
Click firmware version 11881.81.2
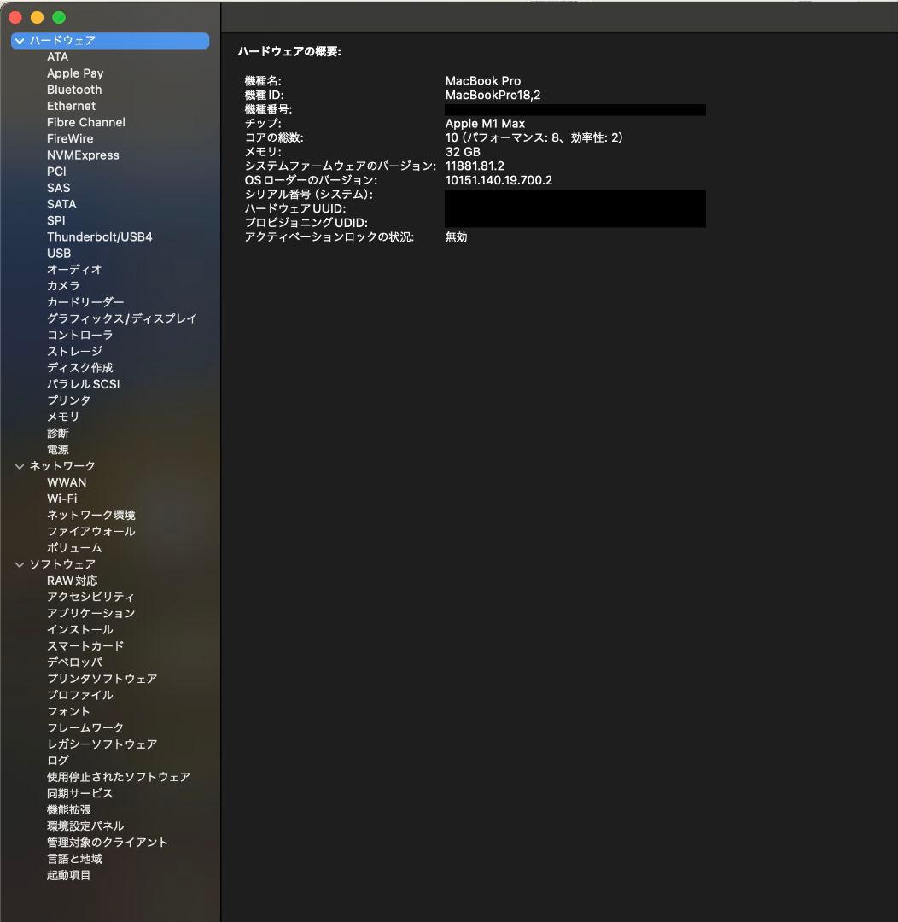(475, 166)
